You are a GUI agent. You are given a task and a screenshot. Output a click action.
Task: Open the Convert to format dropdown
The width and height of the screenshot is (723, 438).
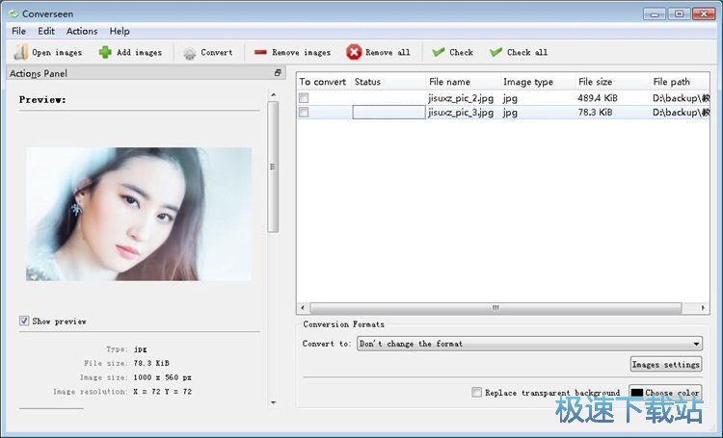[529, 344]
